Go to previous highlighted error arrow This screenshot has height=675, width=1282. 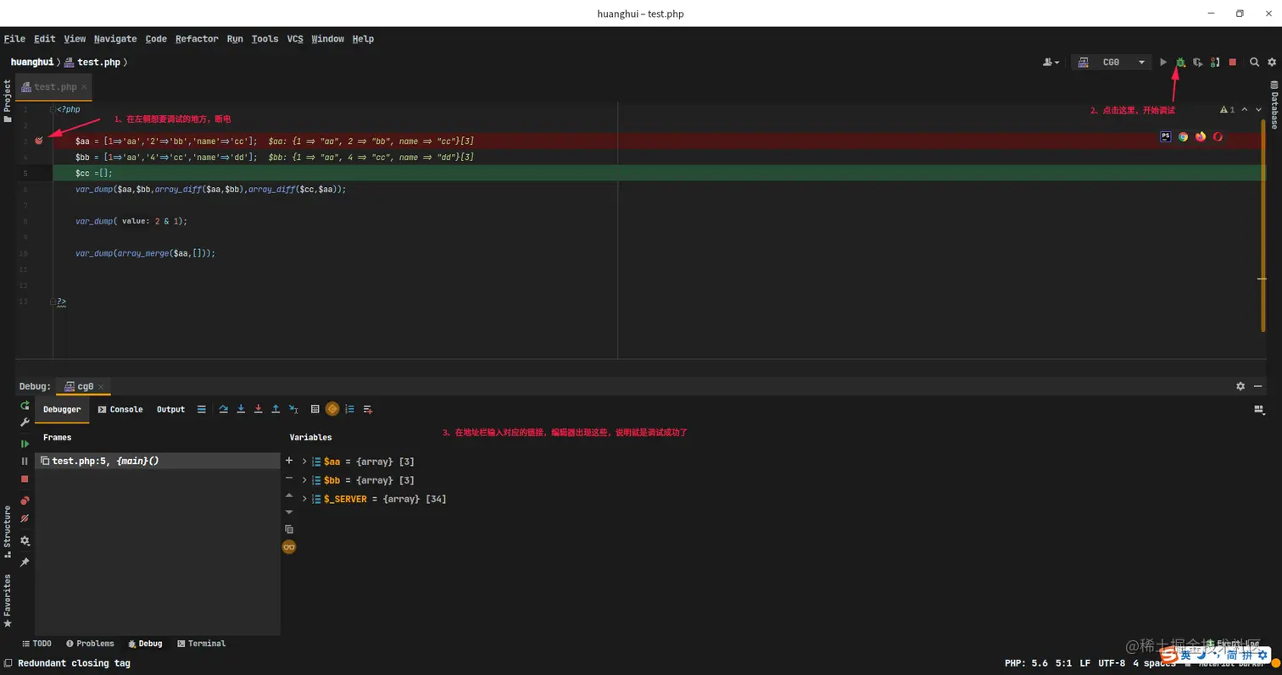tap(1244, 109)
